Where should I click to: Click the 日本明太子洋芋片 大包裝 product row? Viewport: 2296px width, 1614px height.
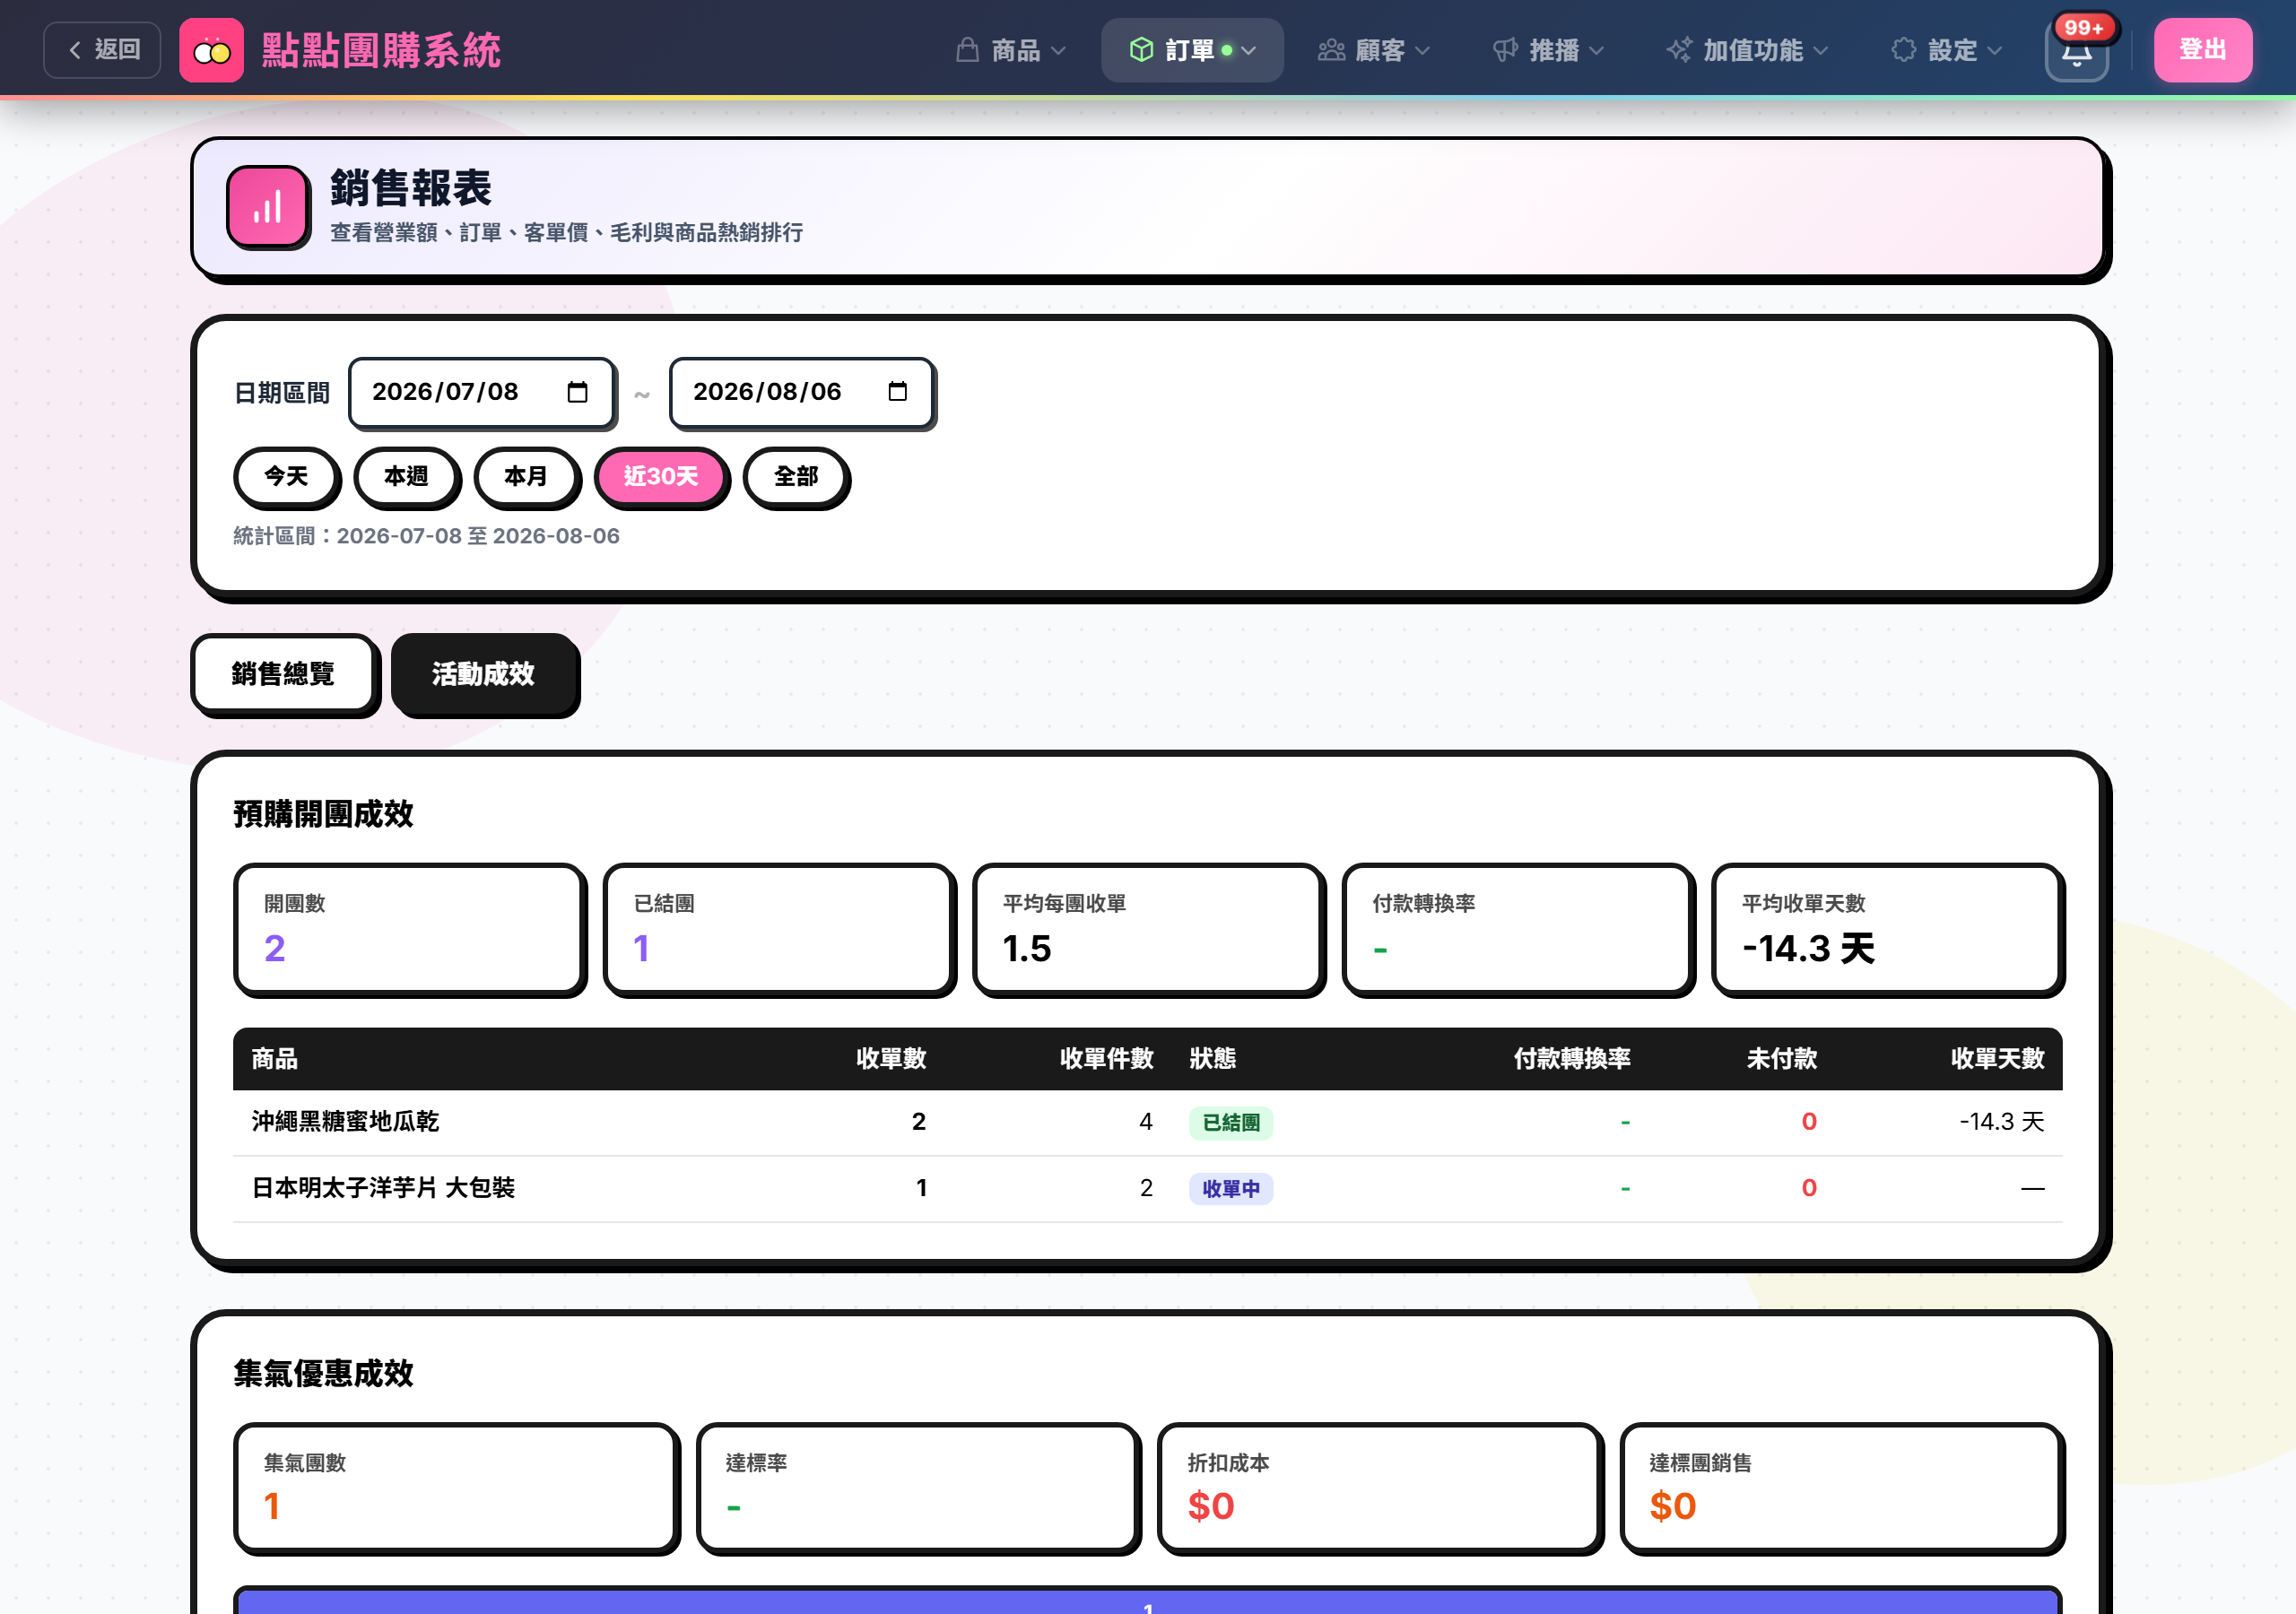point(1147,1188)
